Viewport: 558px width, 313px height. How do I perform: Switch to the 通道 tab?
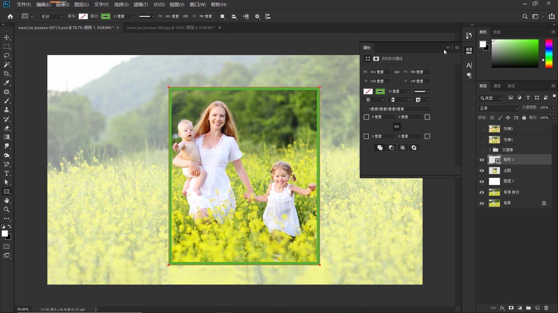497,86
